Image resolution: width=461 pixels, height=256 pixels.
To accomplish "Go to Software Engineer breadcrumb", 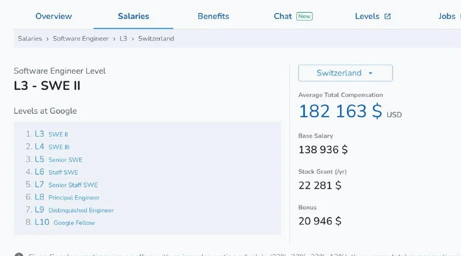I will tap(81, 39).
